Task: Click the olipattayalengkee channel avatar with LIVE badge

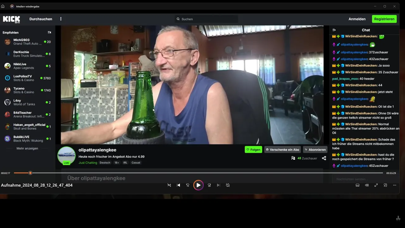Action: 66,156
